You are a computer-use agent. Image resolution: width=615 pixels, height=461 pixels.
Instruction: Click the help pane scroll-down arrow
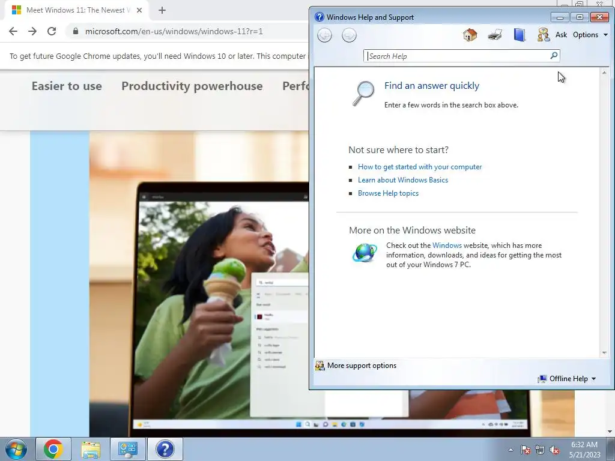point(604,353)
